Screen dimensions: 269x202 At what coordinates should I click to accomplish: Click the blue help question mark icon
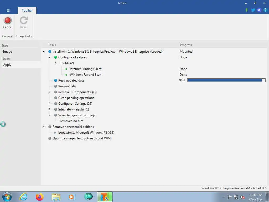point(265,10)
